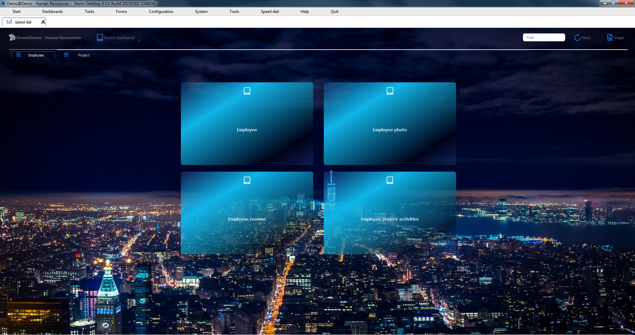Open the Start menu item
This screenshot has height=335, width=635.
click(x=17, y=12)
